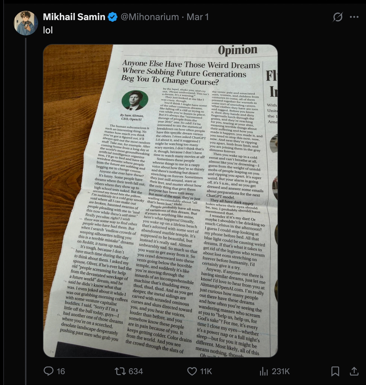Open Mikhail Samin's profile avatar
Screen dimensions: 366x385
point(26,23)
